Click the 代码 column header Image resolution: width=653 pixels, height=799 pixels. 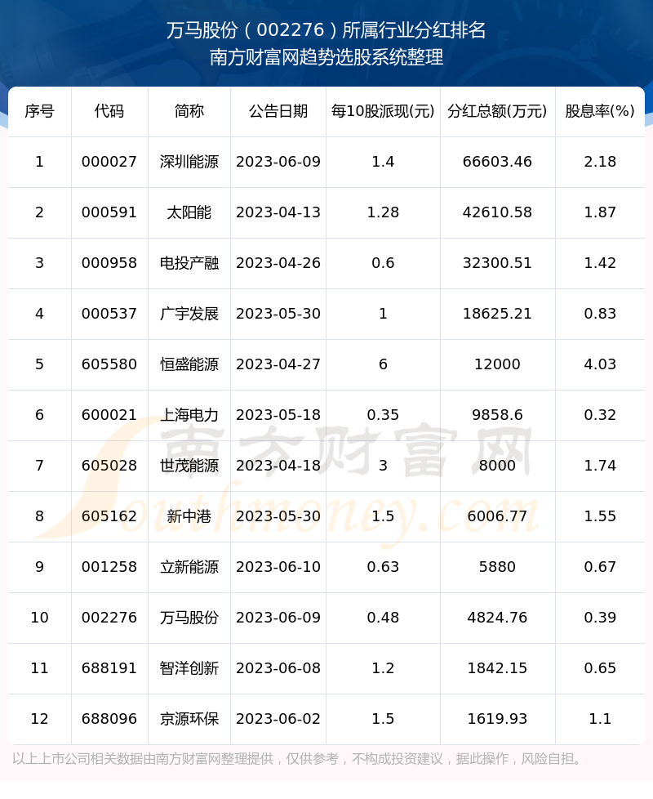[109, 111]
